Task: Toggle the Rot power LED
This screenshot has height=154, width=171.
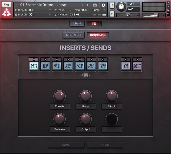Action: click(68, 60)
